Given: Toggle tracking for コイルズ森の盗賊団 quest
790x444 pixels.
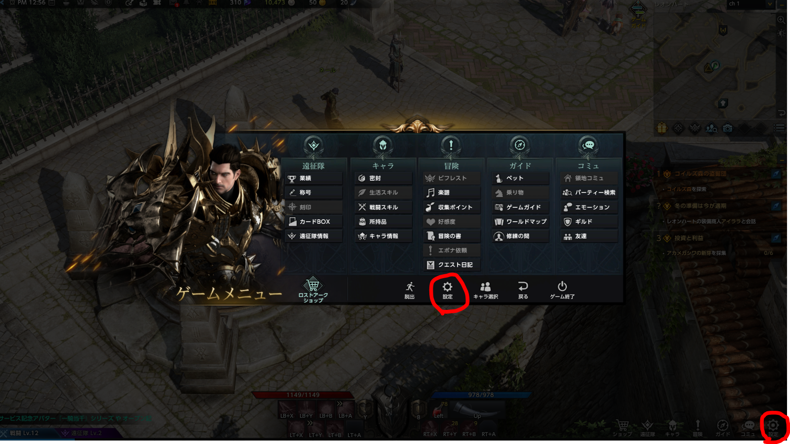Looking at the screenshot, I should click(776, 174).
